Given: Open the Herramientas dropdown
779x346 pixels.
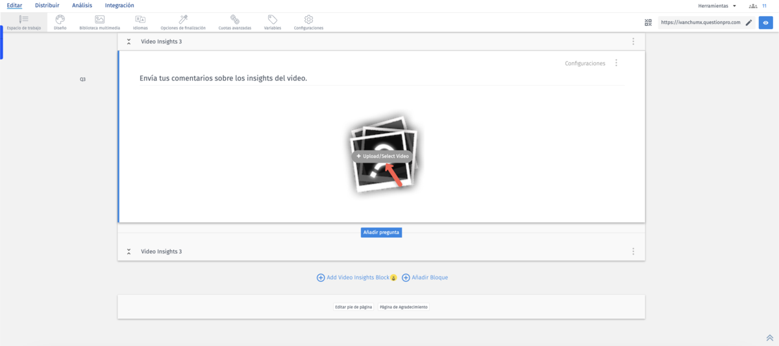Looking at the screenshot, I should tap(717, 6).
